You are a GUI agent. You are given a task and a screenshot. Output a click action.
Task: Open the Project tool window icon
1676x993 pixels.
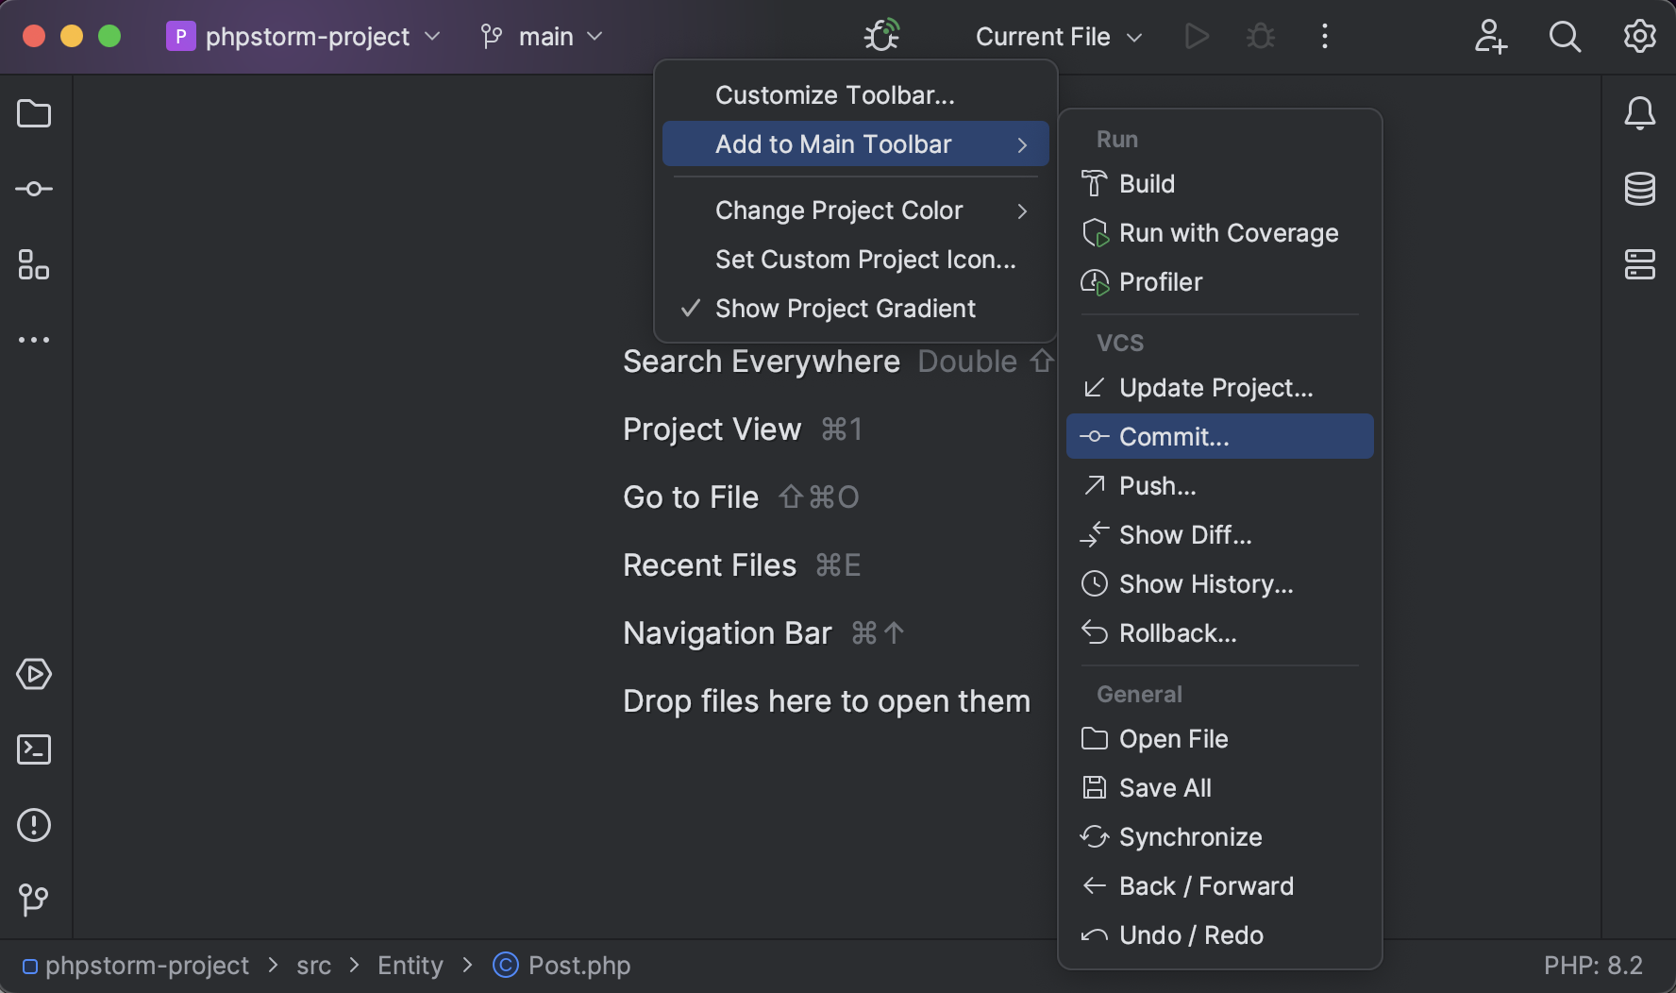tap(34, 113)
